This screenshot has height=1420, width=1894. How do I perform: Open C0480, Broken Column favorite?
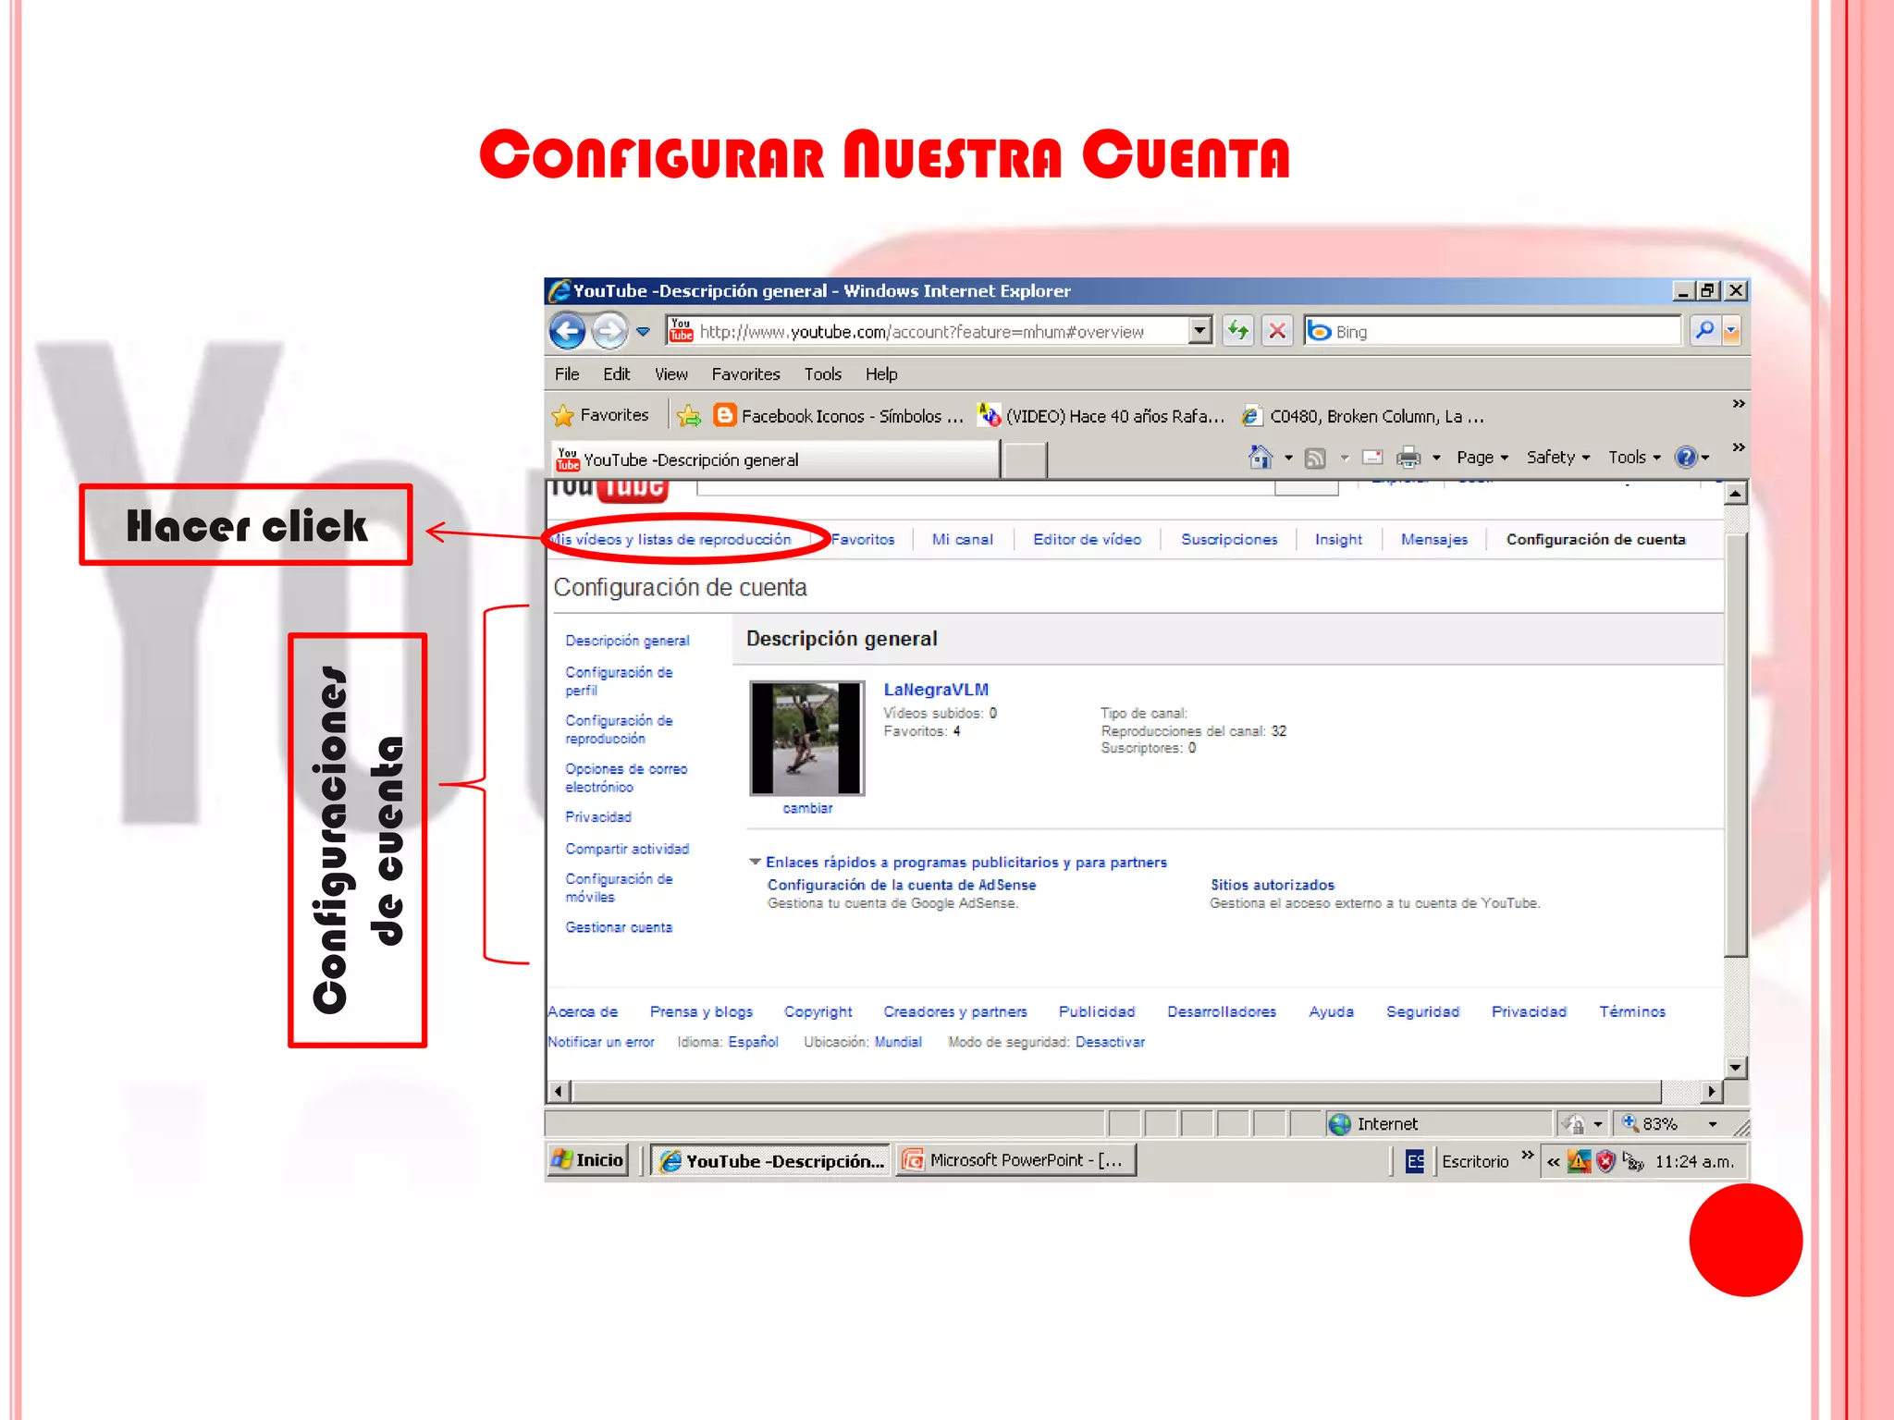pyautogui.click(x=1363, y=416)
